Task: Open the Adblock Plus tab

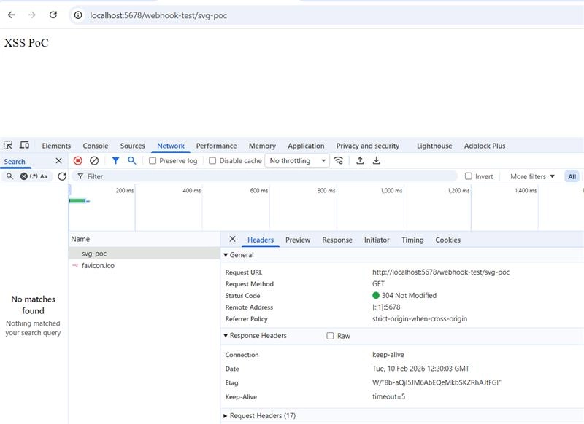Action: [485, 146]
